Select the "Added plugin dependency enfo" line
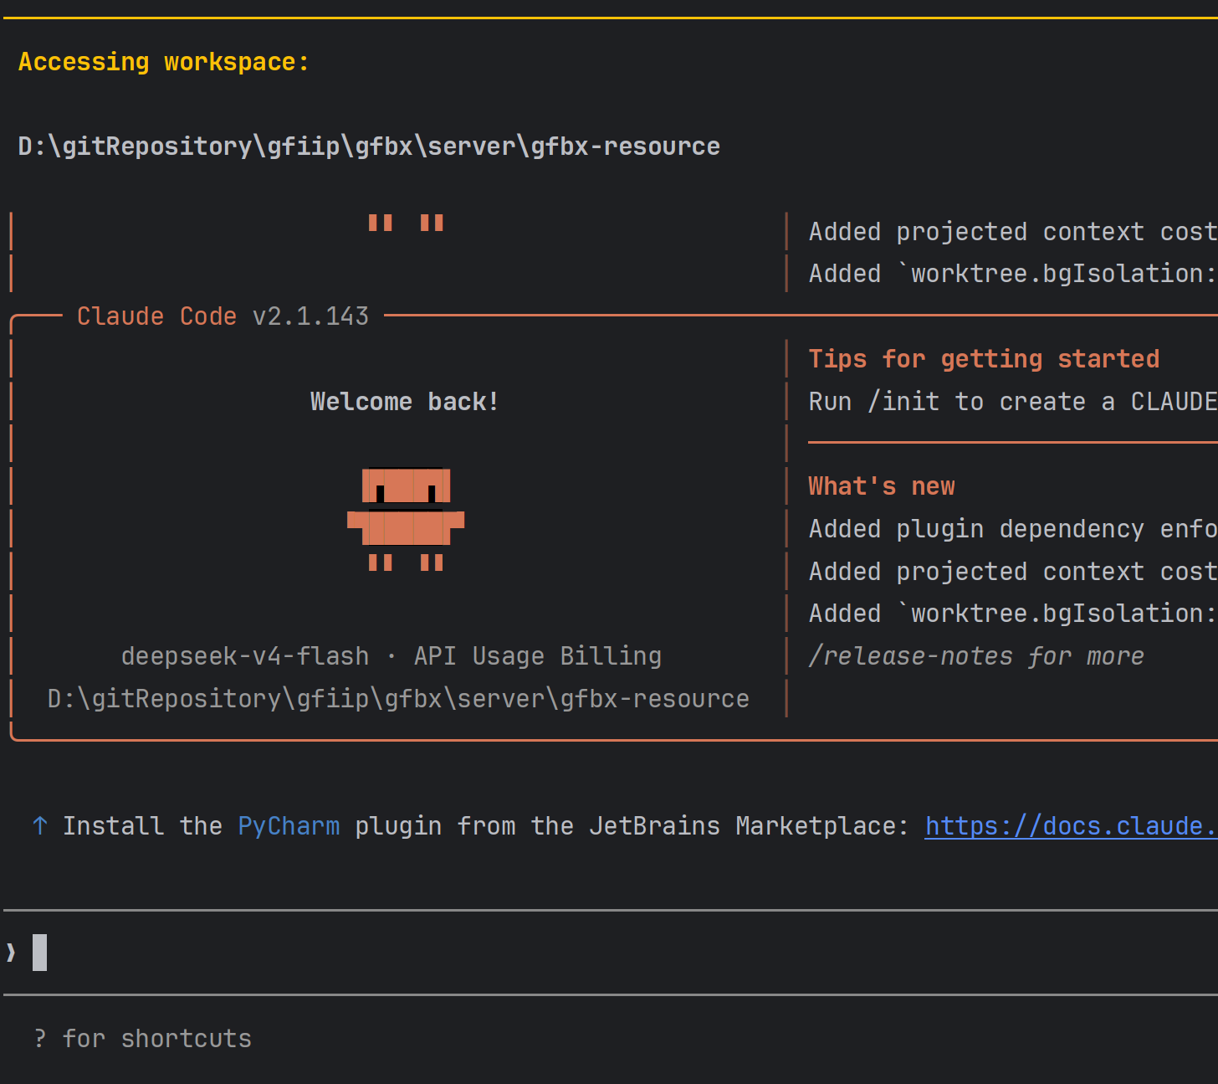The width and height of the screenshot is (1218, 1084). [1013, 529]
